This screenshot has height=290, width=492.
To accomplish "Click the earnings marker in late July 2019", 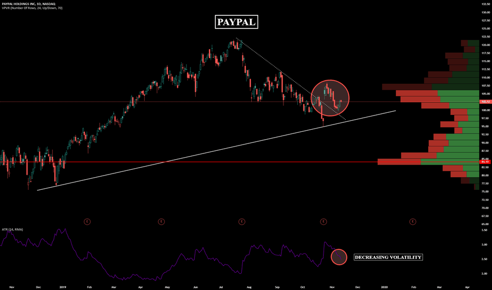I will (242, 221).
